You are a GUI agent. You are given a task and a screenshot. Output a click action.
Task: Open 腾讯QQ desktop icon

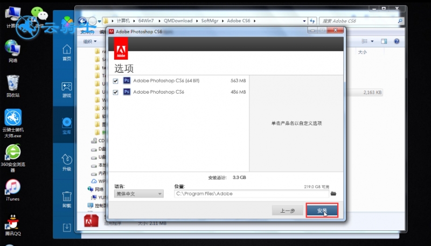point(12,225)
